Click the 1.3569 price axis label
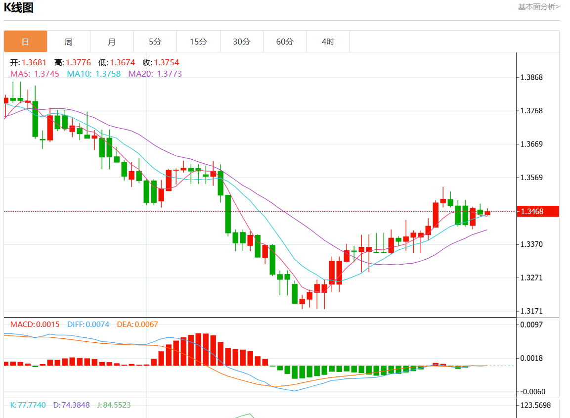Viewport: 570px width, 418px height. [531, 178]
